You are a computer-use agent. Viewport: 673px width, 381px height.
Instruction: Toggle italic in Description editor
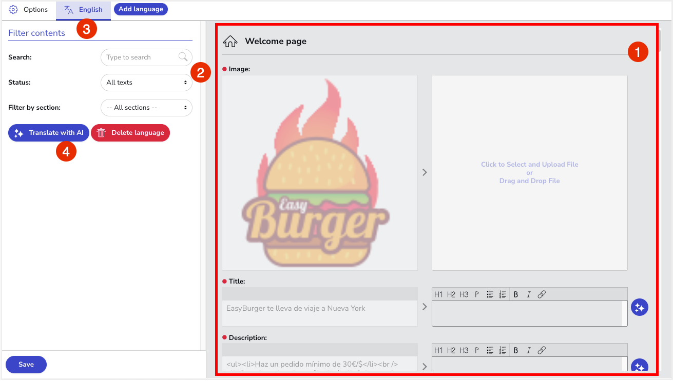point(528,350)
